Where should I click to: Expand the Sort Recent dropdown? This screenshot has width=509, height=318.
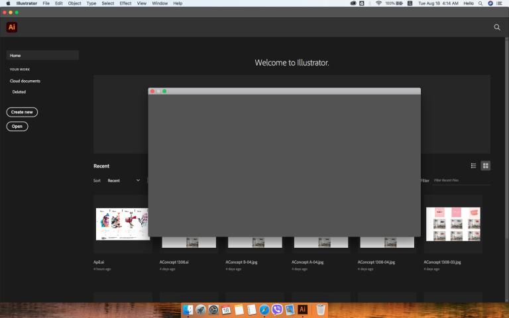pyautogui.click(x=124, y=180)
